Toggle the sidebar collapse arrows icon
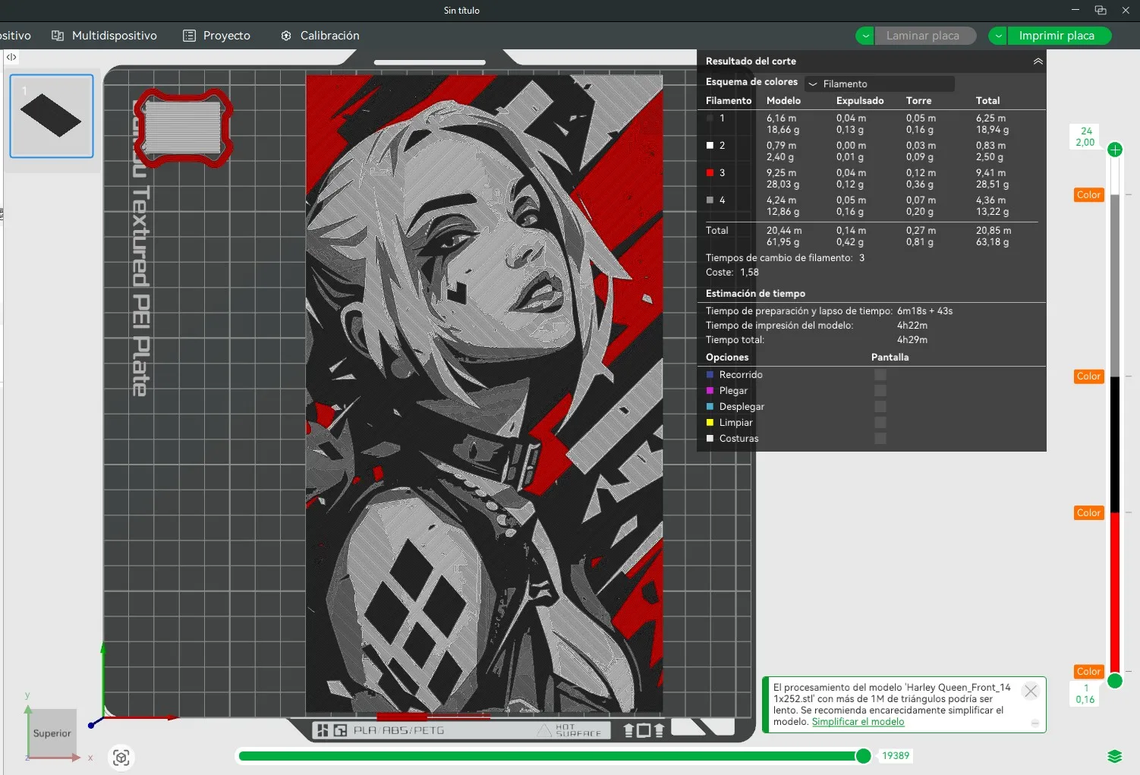 click(11, 57)
